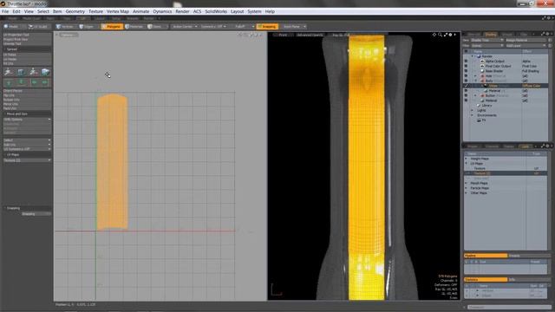Hide the Hole material group

pyautogui.click(x=466, y=76)
